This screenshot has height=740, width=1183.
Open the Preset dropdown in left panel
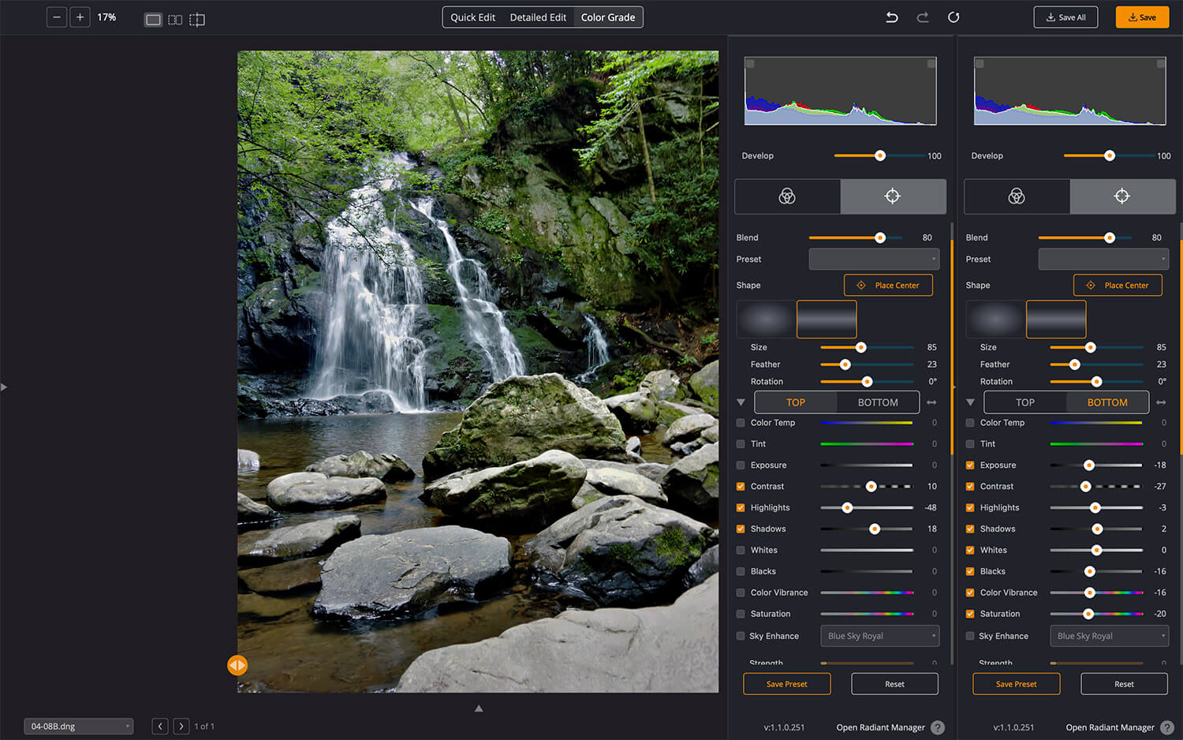874,259
